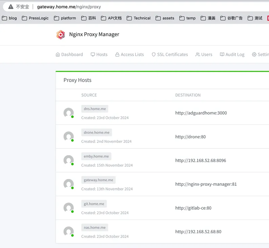View the Audit Log

point(232,55)
